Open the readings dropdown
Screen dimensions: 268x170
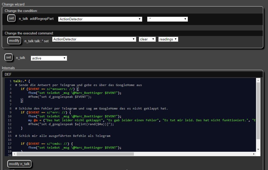(x=168, y=39)
